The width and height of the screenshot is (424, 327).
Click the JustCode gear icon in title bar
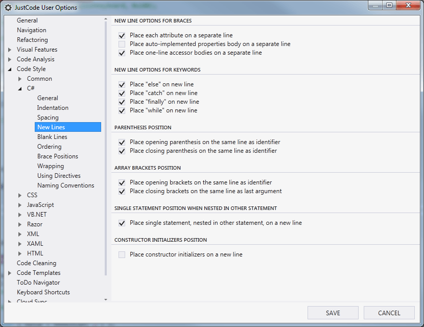click(x=8, y=8)
